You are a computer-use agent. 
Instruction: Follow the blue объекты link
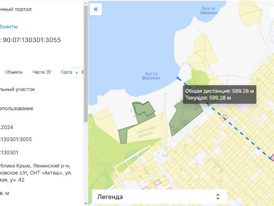(9, 27)
